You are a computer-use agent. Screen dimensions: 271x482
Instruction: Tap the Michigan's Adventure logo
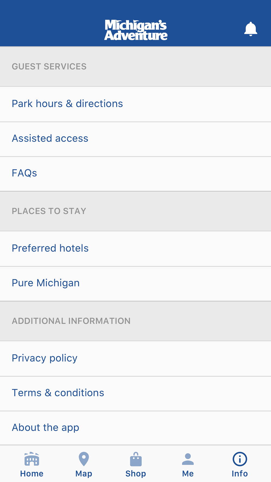tap(136, 30)
